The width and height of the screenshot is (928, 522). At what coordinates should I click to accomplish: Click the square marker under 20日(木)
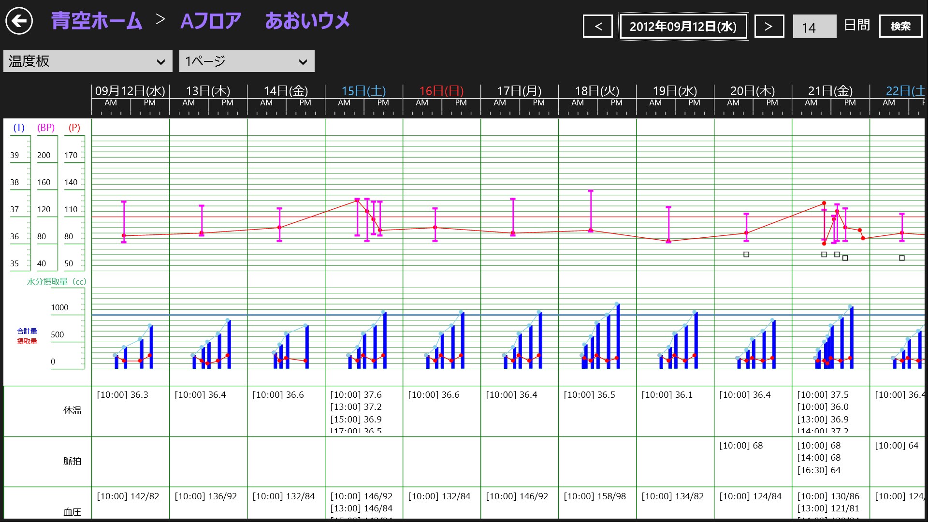click(x=746, y=254)
